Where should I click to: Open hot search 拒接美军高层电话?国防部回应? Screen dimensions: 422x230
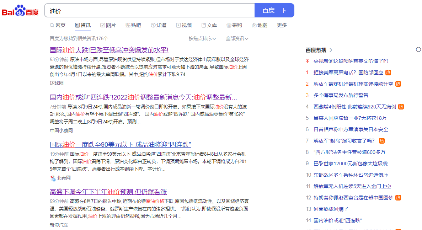pyautogui.click(x=348, y=73)
